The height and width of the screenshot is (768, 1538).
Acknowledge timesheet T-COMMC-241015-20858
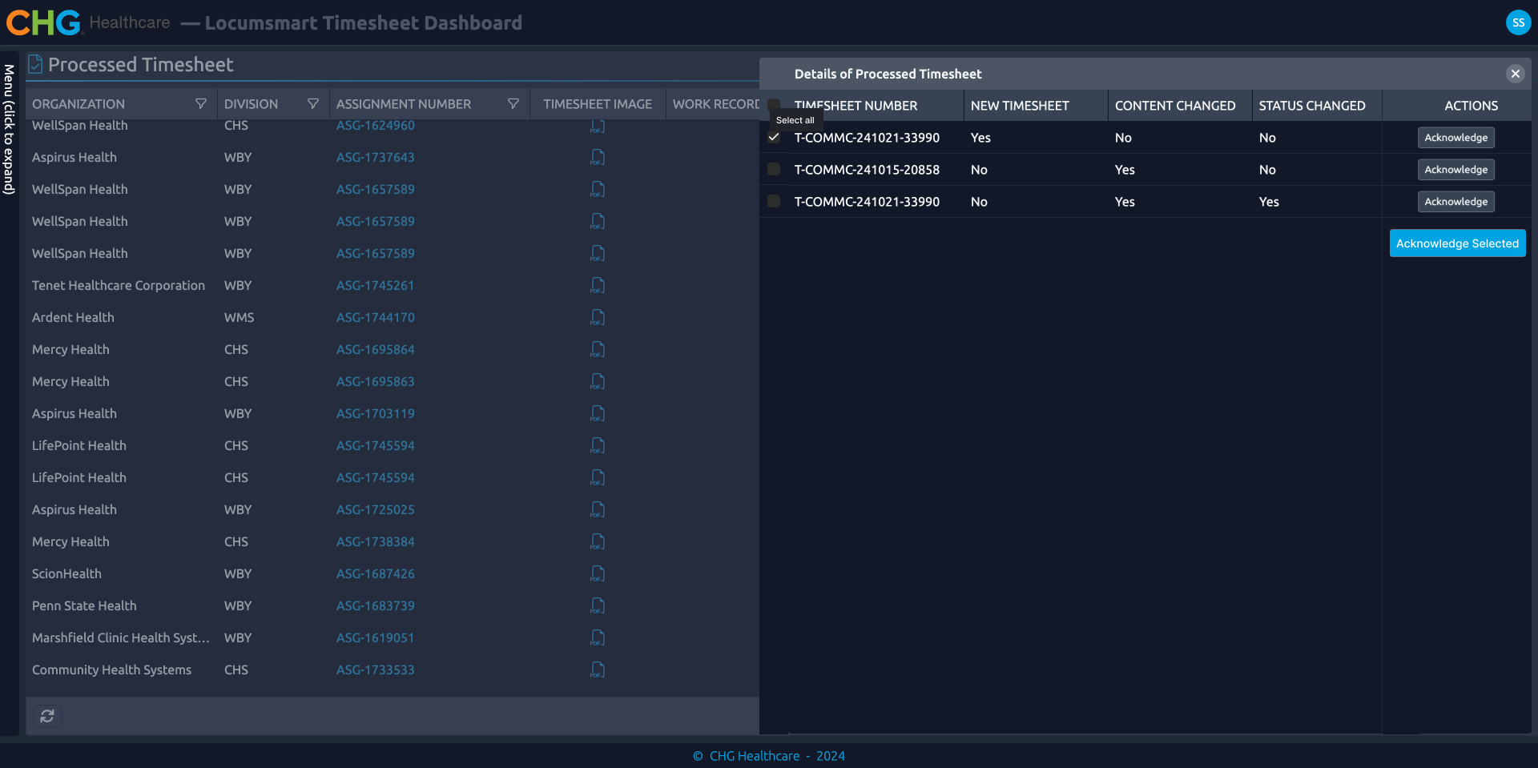coord(1455,170)
